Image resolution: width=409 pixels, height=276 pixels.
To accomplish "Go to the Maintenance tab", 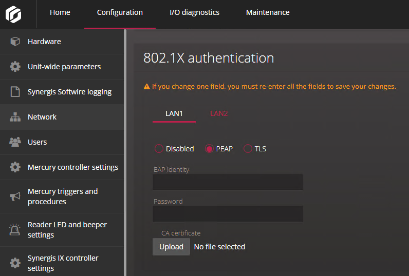I will tap(268, 12).
